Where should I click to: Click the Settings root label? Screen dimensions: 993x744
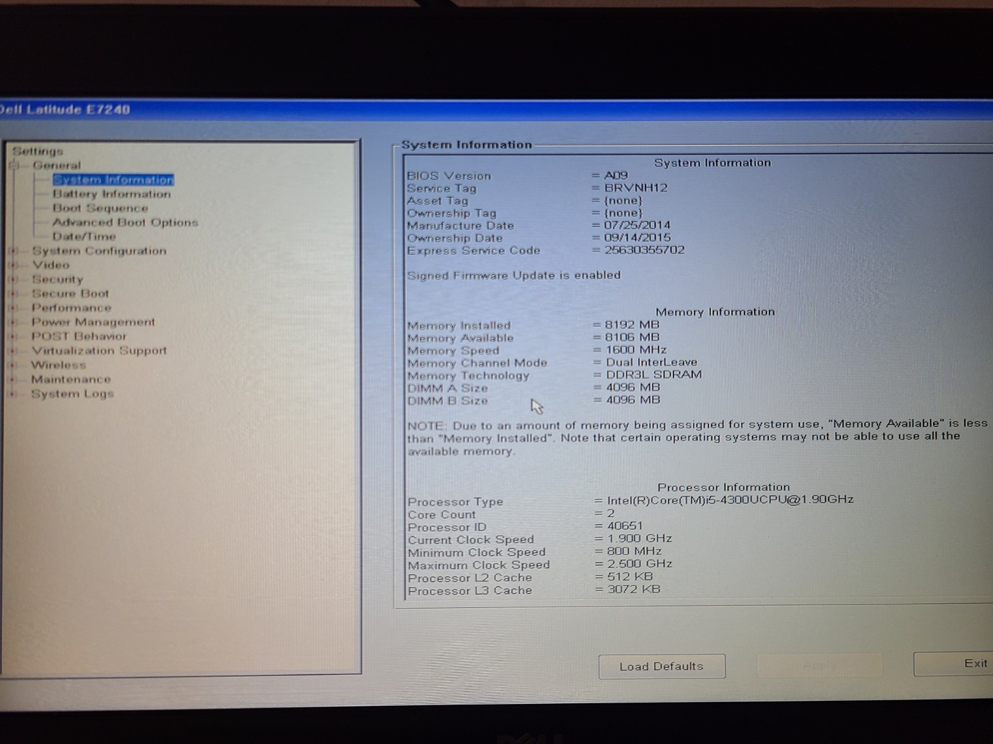(38, 151)
